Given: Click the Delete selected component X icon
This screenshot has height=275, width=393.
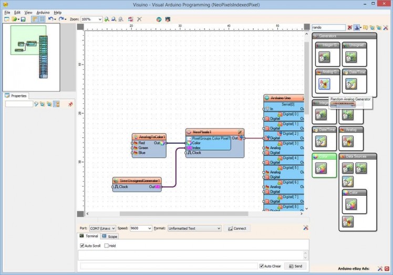Looking at the screenshot, I should click(x=139, y=19).
